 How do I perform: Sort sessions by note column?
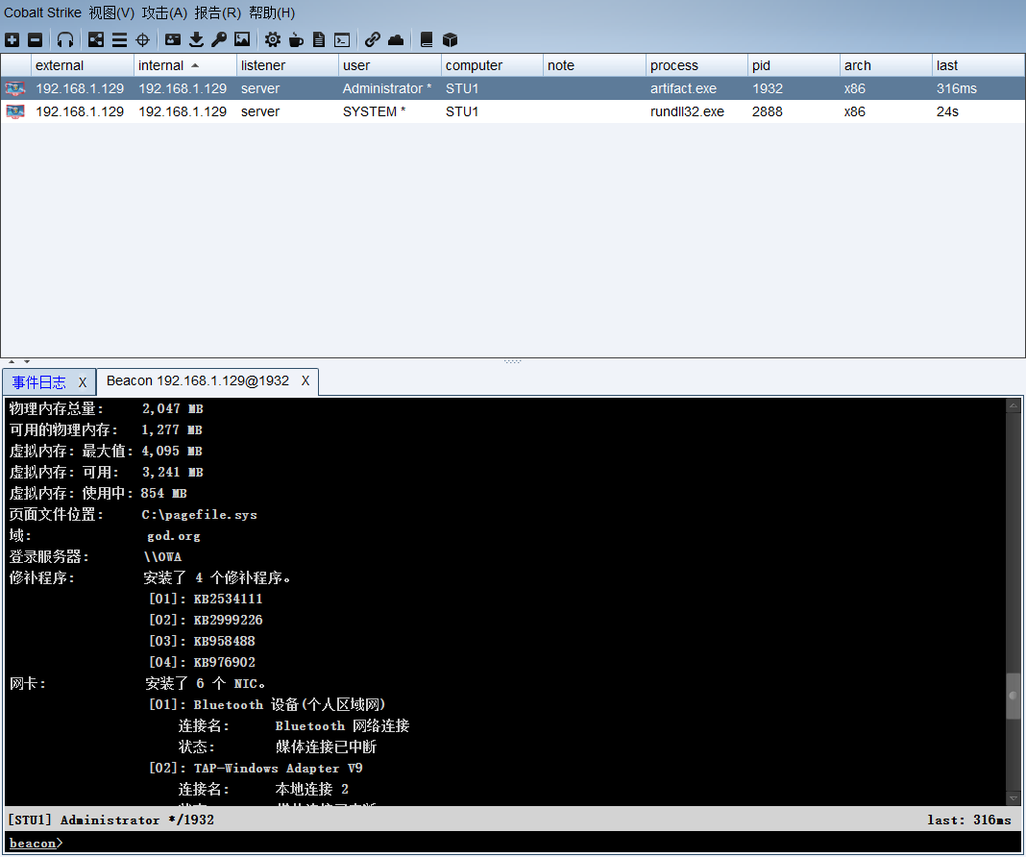pos(594,65)
